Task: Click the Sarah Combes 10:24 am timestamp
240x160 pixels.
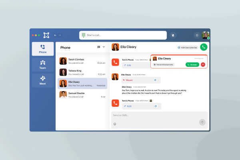Action: point(101,63)
